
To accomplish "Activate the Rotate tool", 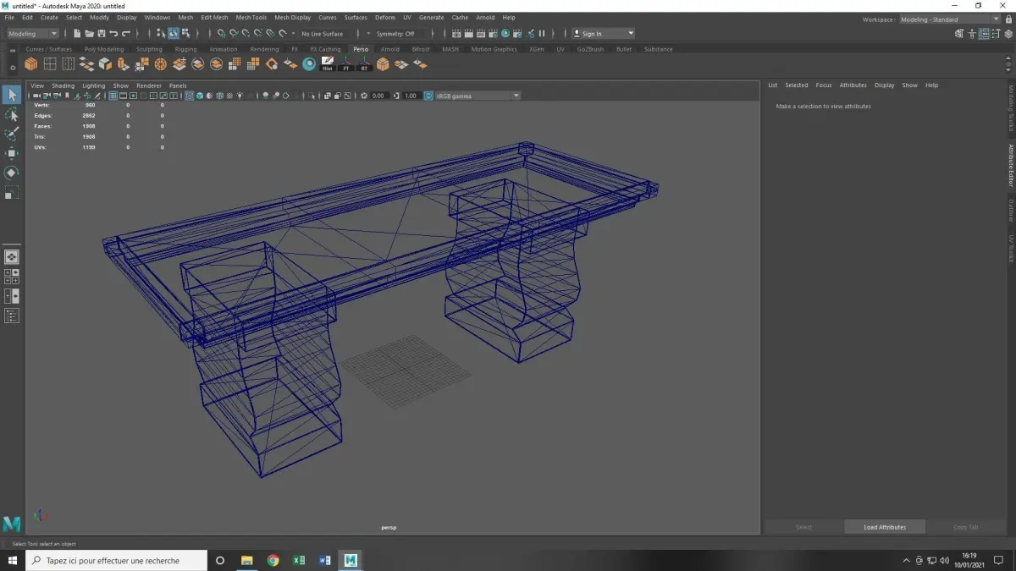I will [x=12, y=173].
